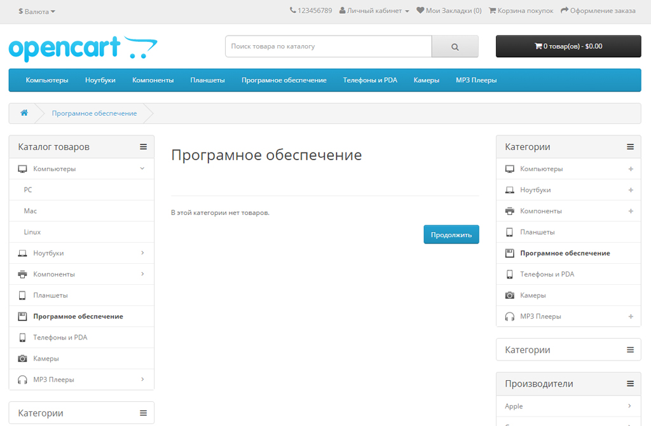This screenshot has height=426, width=651.
Task: Expand Ноутбуки with plus in right Категории
Action: 630,189
